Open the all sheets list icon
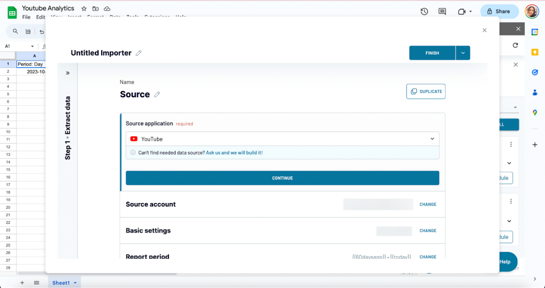Viewport: 545px width, 288px height. (x=37, y=283)
